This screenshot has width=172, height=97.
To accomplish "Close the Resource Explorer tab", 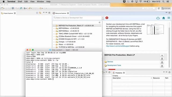I will (x=68, y=13).
